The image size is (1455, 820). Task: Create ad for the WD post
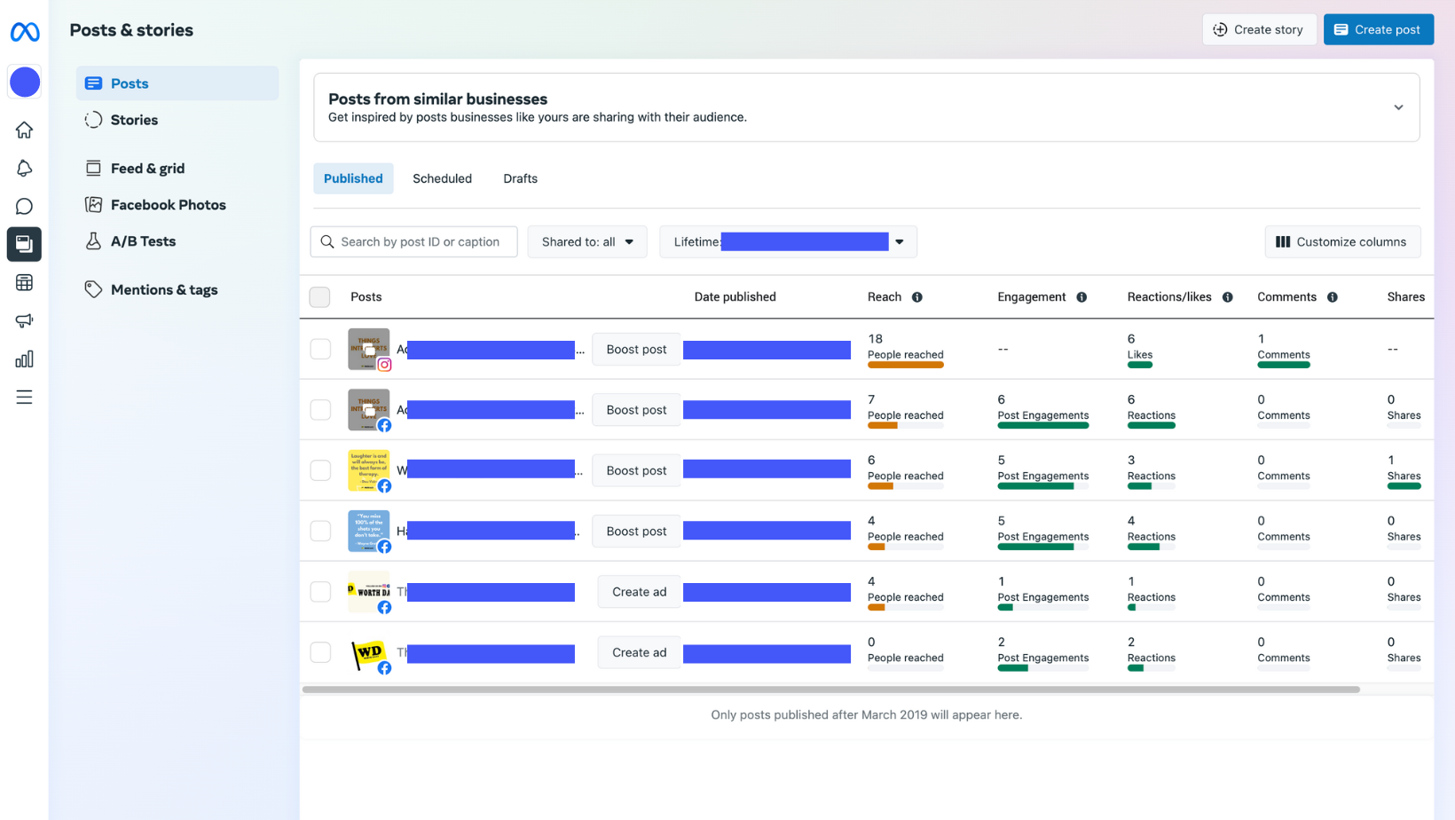pyautogui.click(x=639, y=652)
